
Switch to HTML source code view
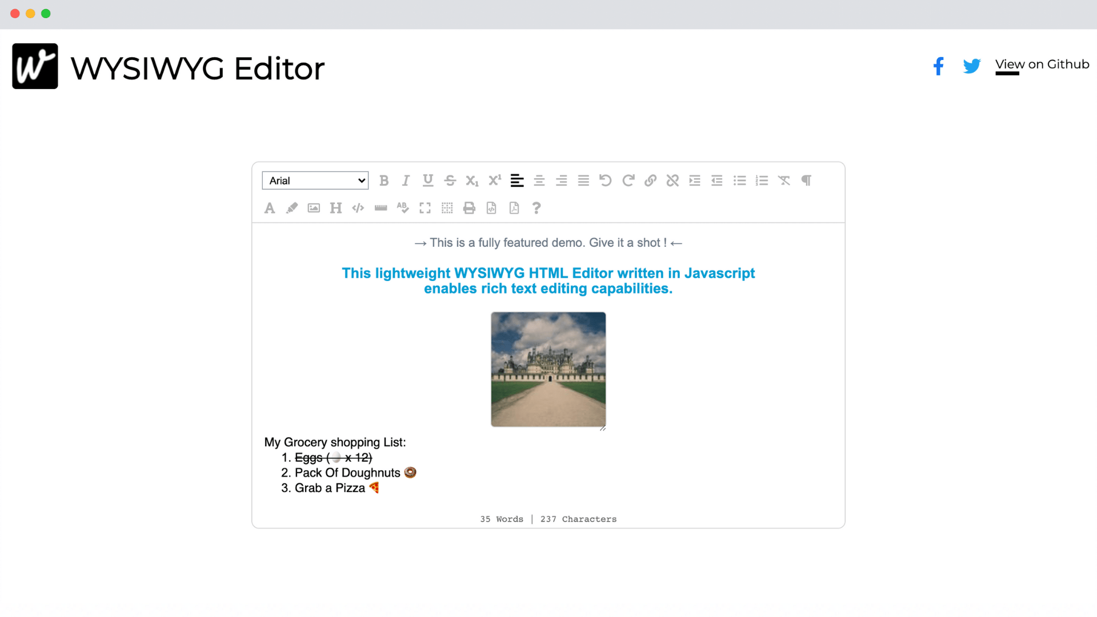(x=358, y=208)
